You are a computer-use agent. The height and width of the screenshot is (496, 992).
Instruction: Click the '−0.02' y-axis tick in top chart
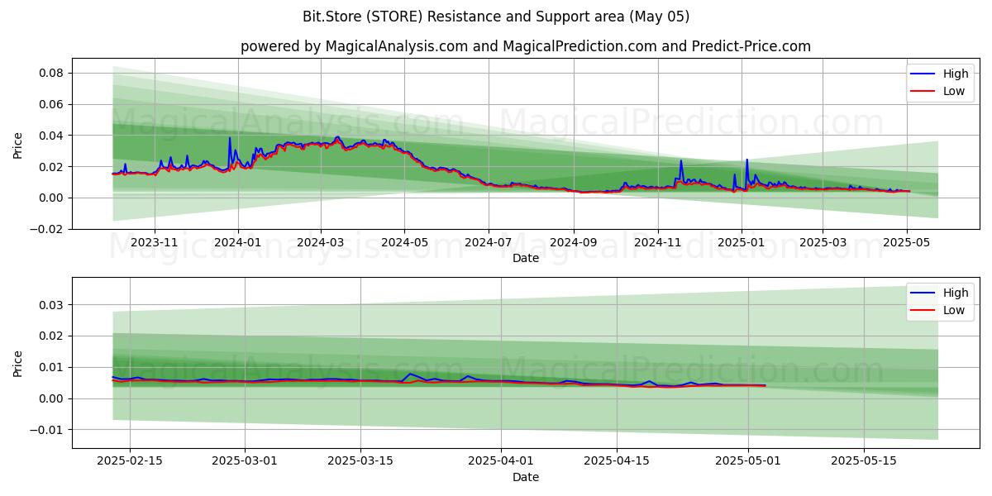(48, 229)
